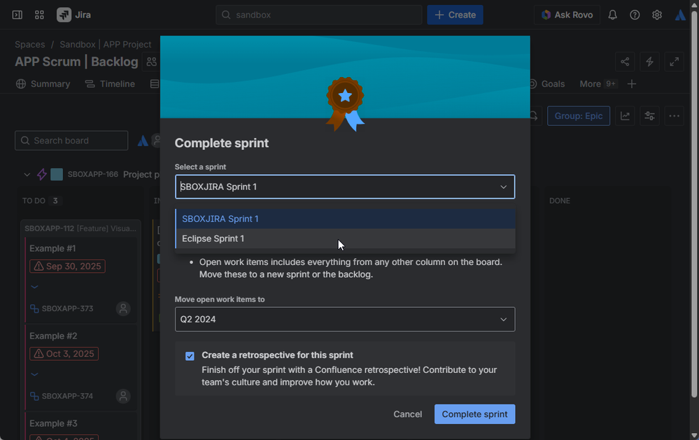The height and width of the screenshot is (440, 699).
Task: Open the insights chart icon
Action: [625, 116]
